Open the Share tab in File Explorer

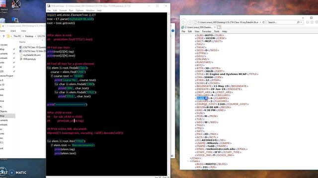13,31
